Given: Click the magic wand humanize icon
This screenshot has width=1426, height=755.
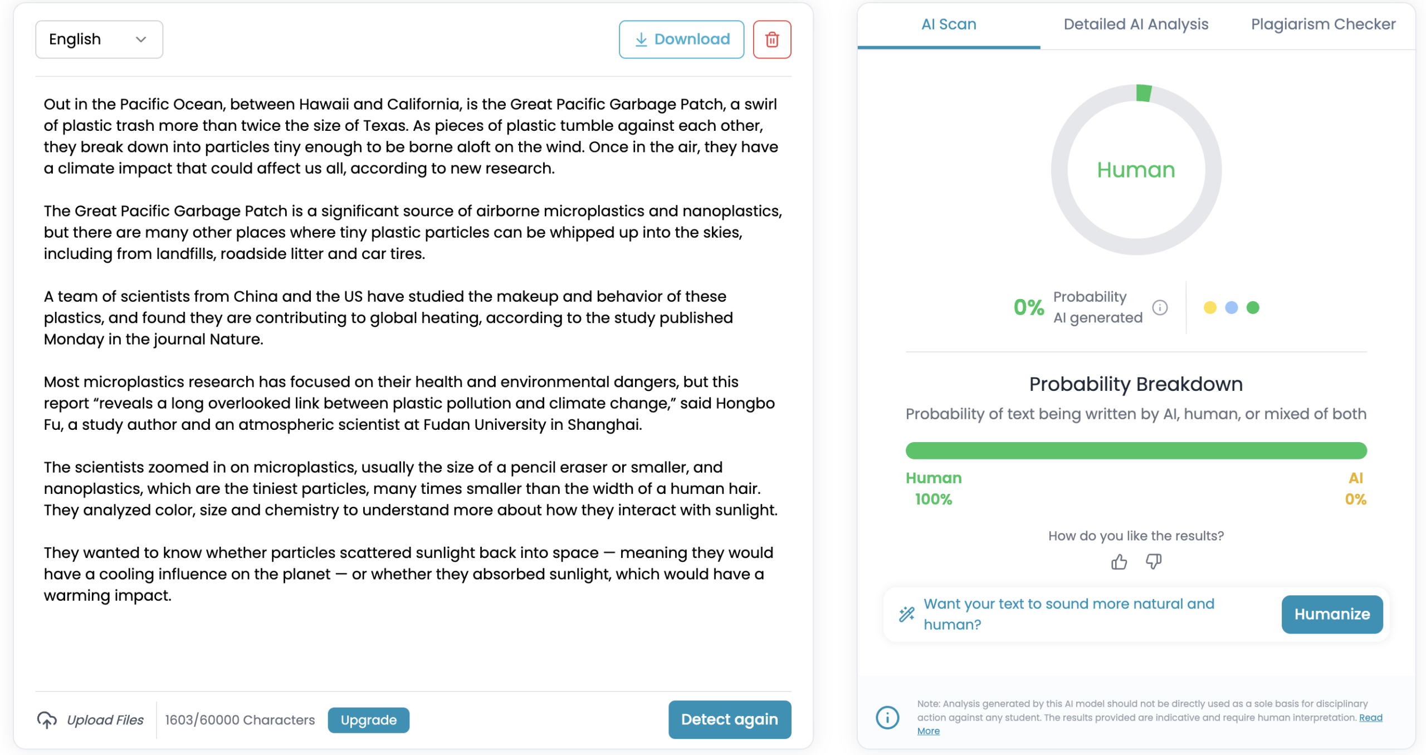Looking at the screenshot, I should [906, 614].
